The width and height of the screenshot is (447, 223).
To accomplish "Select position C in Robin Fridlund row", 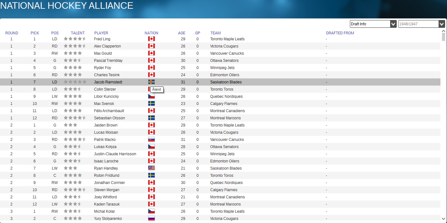I will tap(55, 176).
